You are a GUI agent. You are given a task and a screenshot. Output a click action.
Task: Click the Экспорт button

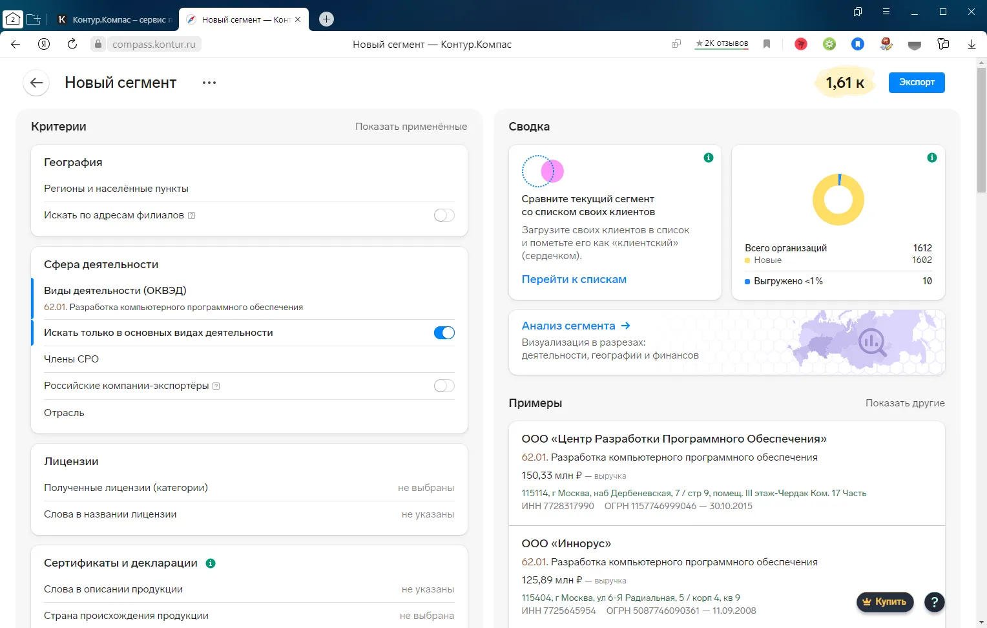click(x=917, y=83)
